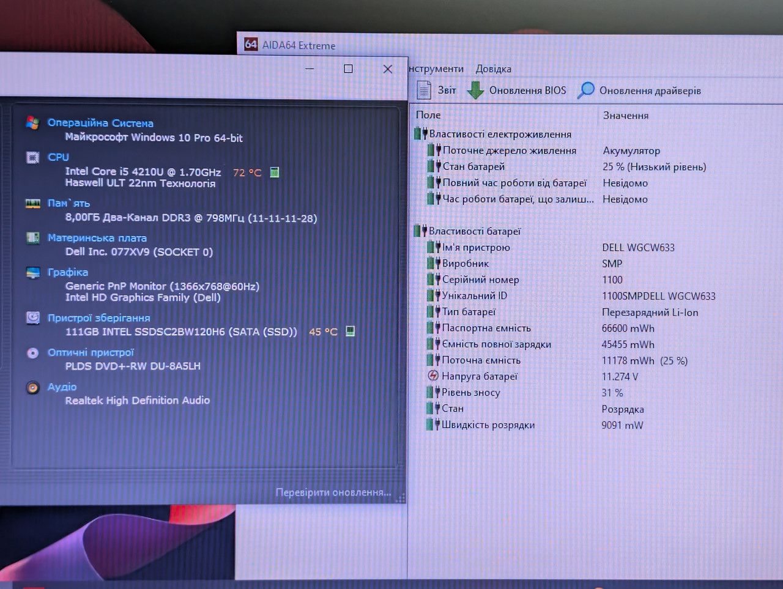Click the Звіт report icon
The width and height of the screenshot is (783, 589).
[424, 90]
